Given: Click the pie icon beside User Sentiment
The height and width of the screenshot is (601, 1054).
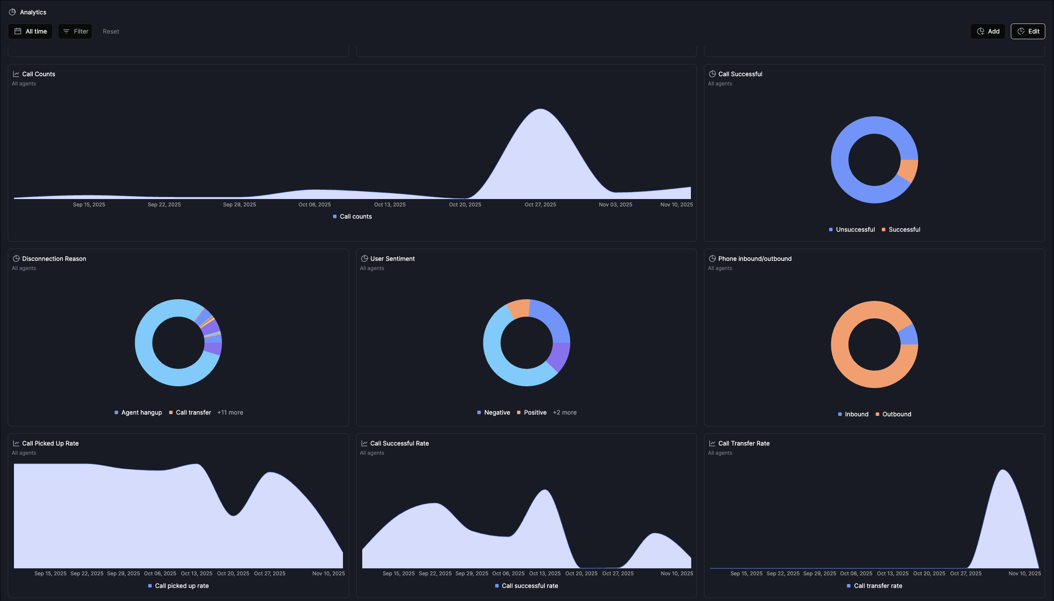Looking at the screenshot, I should [x=364, y=259].
